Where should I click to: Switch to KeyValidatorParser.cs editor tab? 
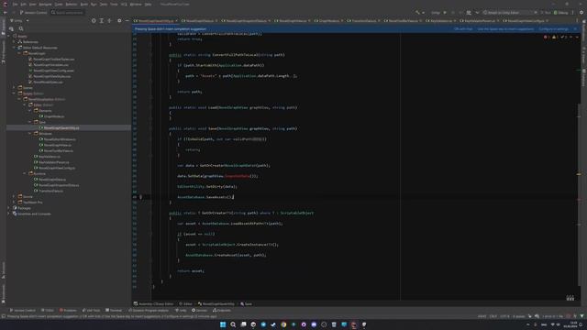click(x=479, y=20)
